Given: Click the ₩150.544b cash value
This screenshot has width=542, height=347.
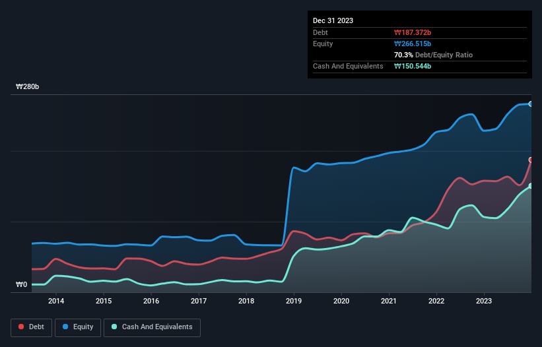Looking at the screenshot, I should pyautogui.click(x=413, y=66).
